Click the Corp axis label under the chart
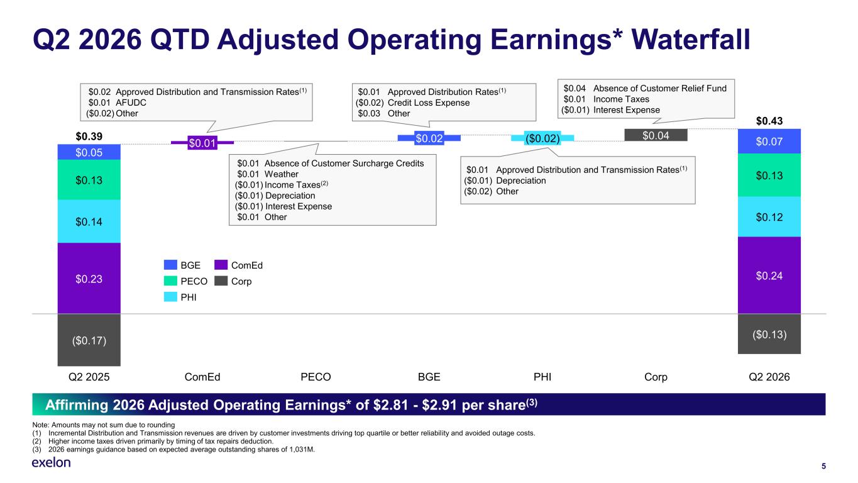The image size is (858, 483). 656,377
